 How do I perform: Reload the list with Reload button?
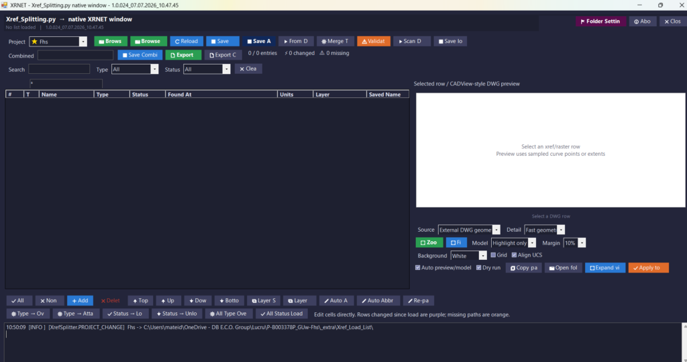(187, 41)
